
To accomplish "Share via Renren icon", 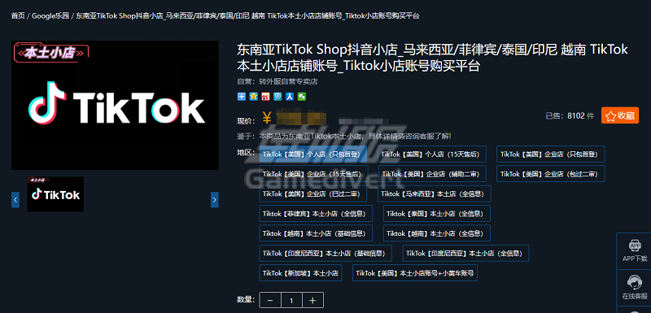I will 290,97.
